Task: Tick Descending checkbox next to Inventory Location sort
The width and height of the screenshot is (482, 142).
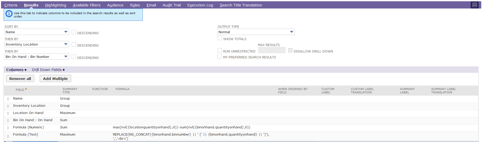Action: pos(74,45)
